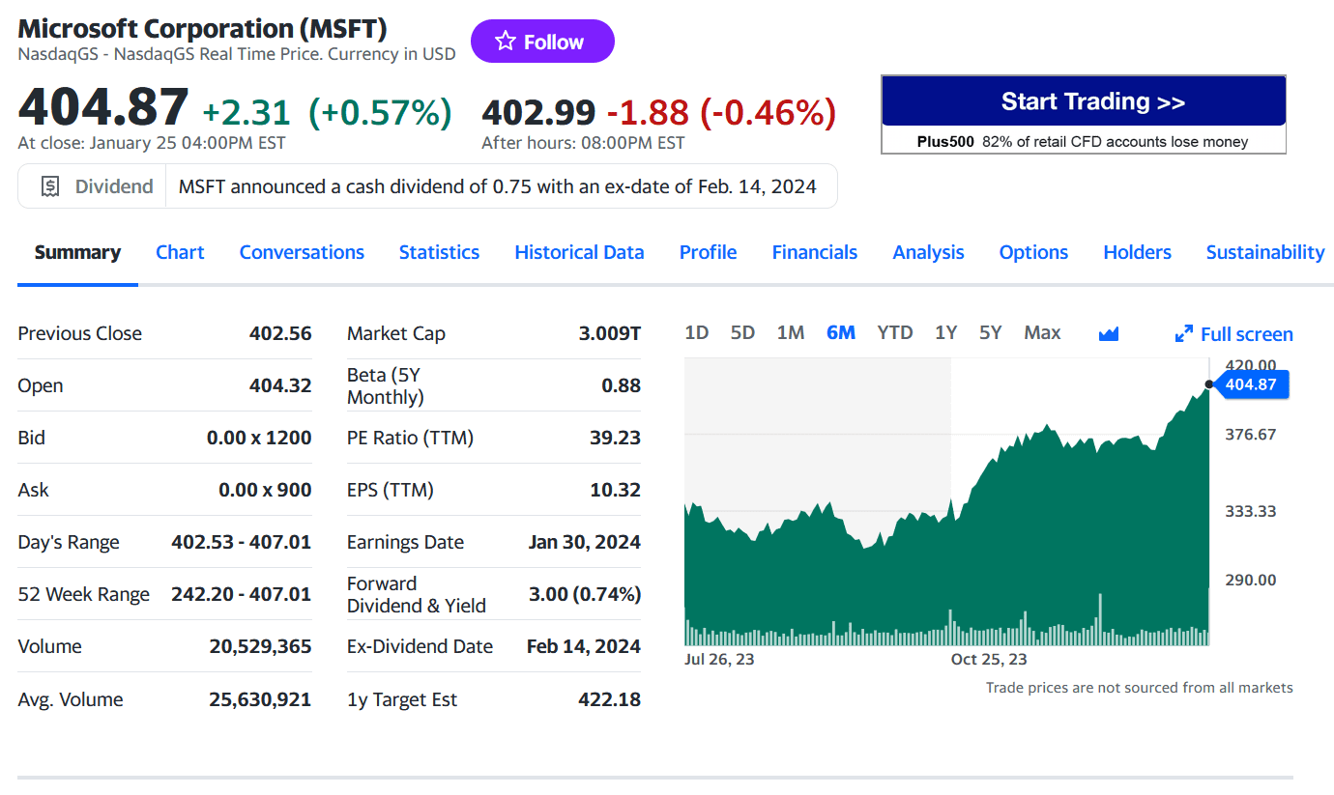Click the Dividend document icon

pyautogui.click(x=51, y=186)
